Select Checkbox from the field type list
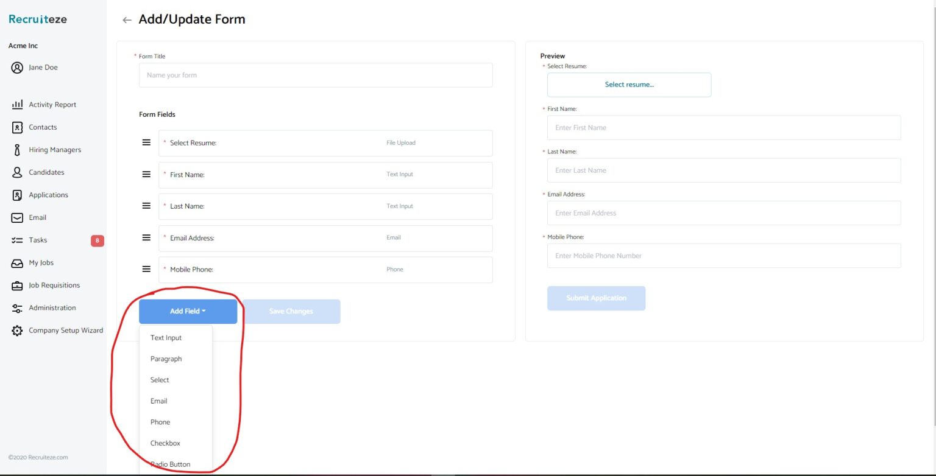 click(x=165, y=443)
